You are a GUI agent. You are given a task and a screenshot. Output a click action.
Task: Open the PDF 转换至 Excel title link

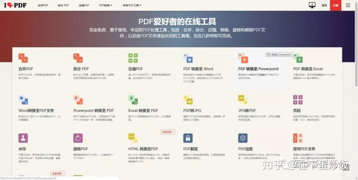pos(308,69)
